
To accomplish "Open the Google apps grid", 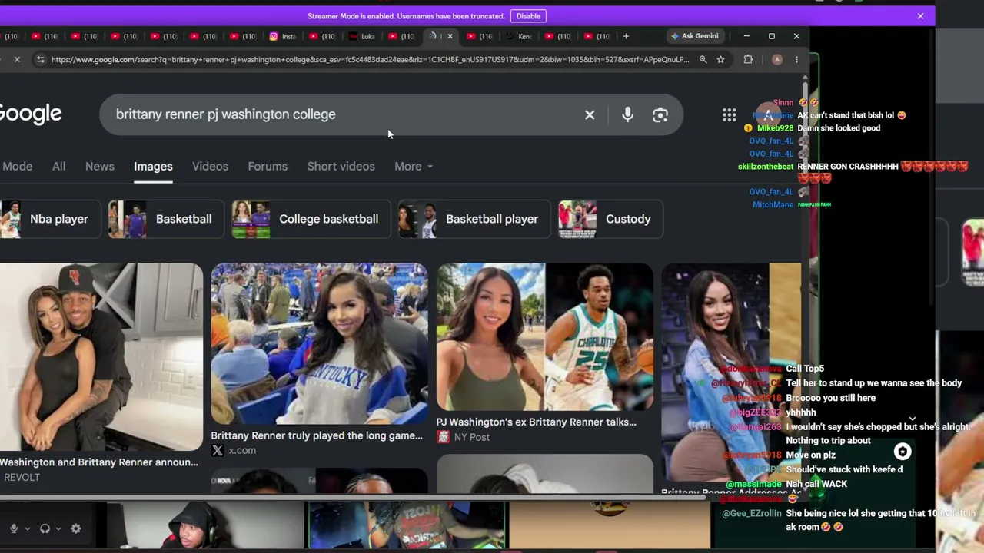I will (x=729, y=115).
